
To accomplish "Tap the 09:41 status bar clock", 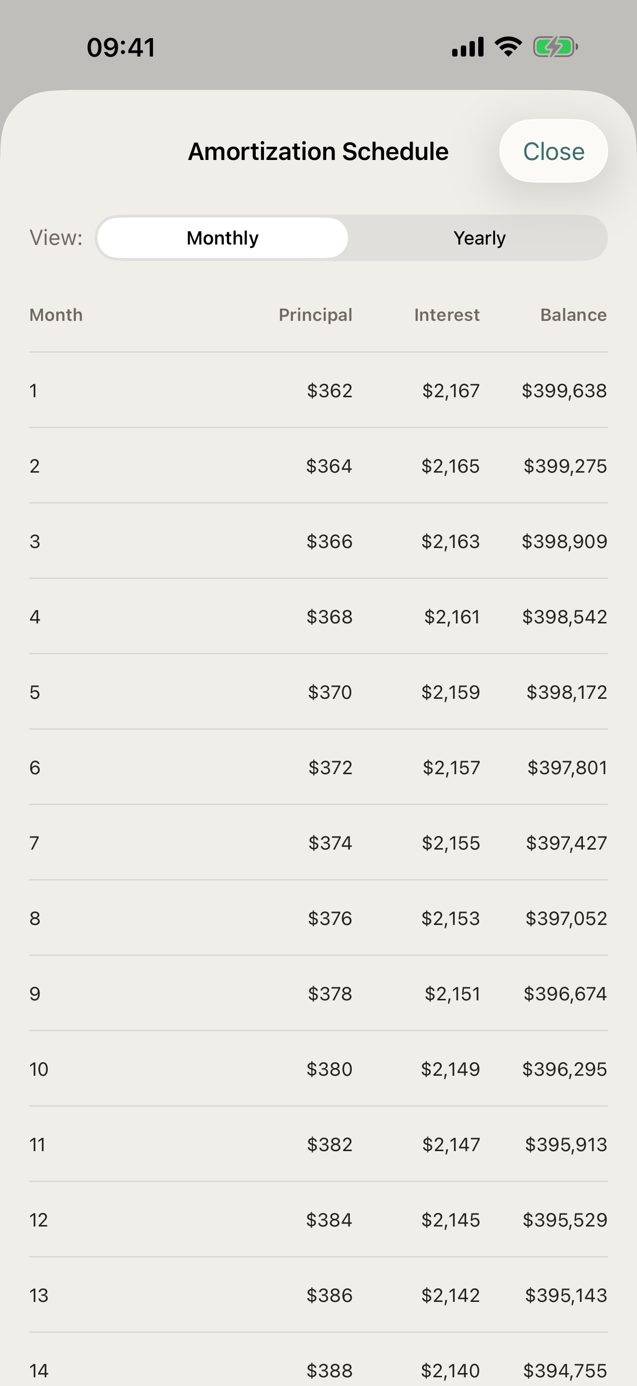I will (122, 47).
